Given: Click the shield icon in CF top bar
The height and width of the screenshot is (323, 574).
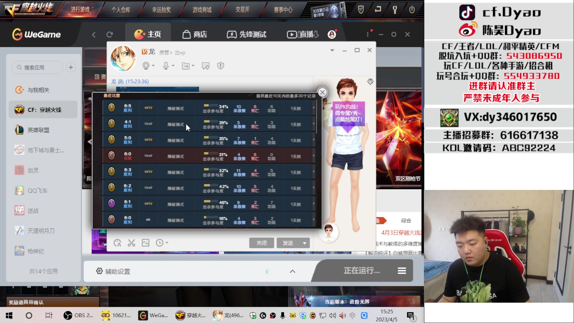Looking at the screenshot, I should [x=361, y=10].
